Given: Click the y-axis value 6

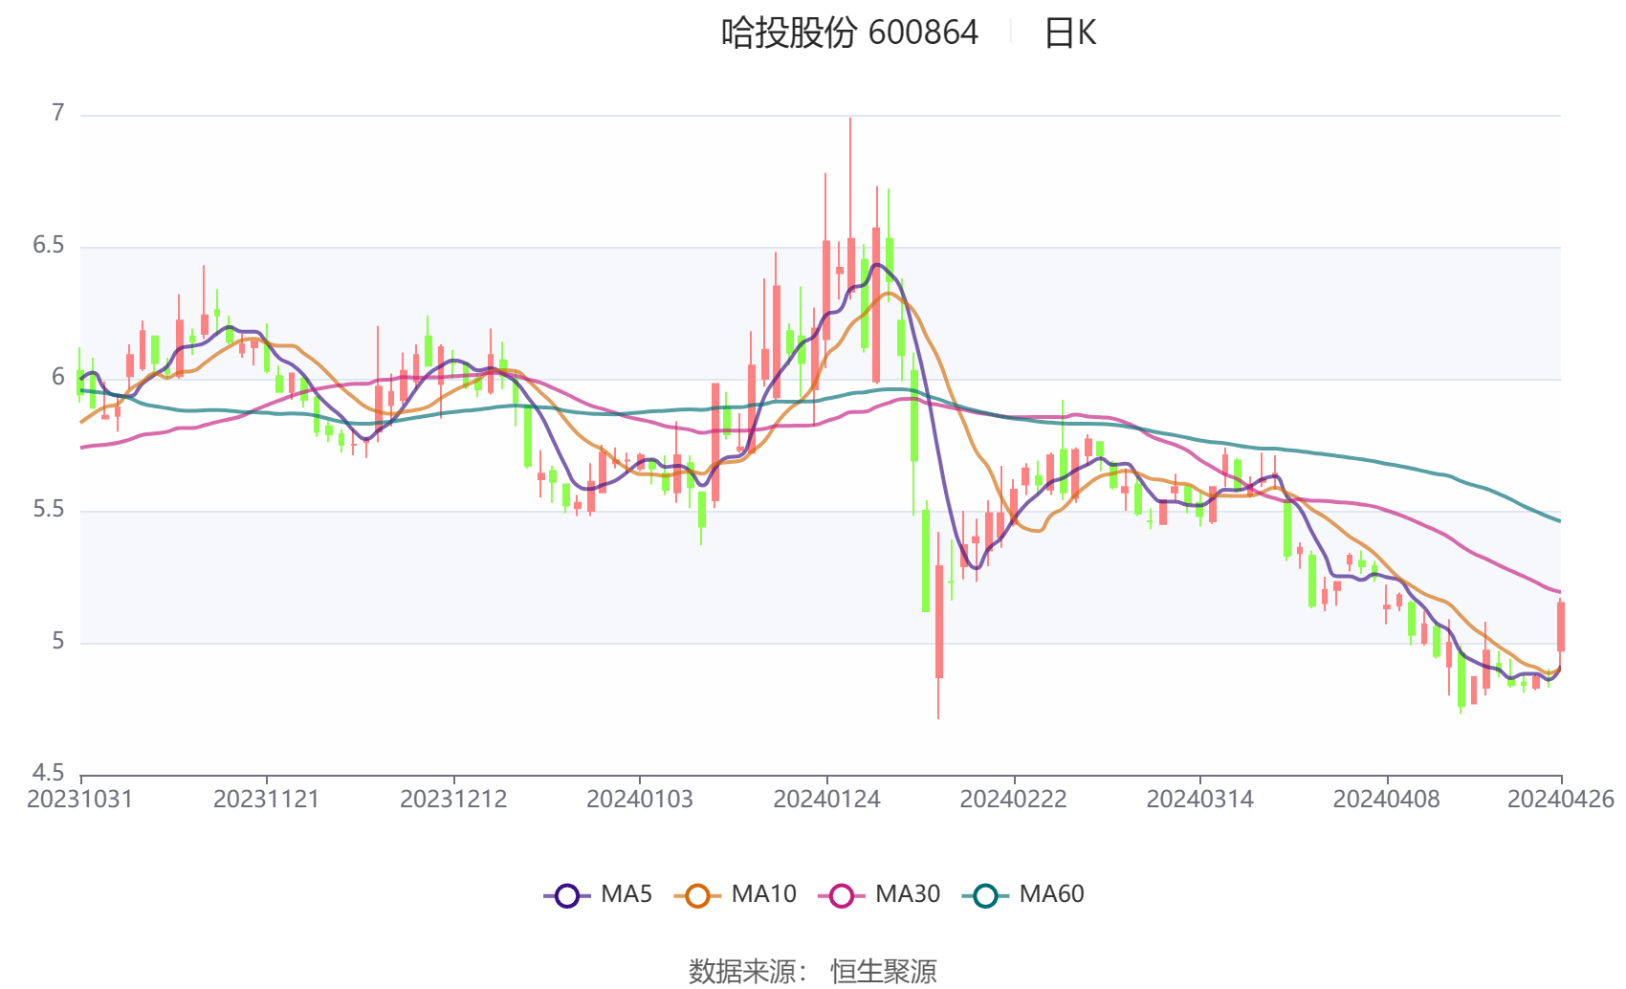Looking at the screenshot, I should (58, 378).
